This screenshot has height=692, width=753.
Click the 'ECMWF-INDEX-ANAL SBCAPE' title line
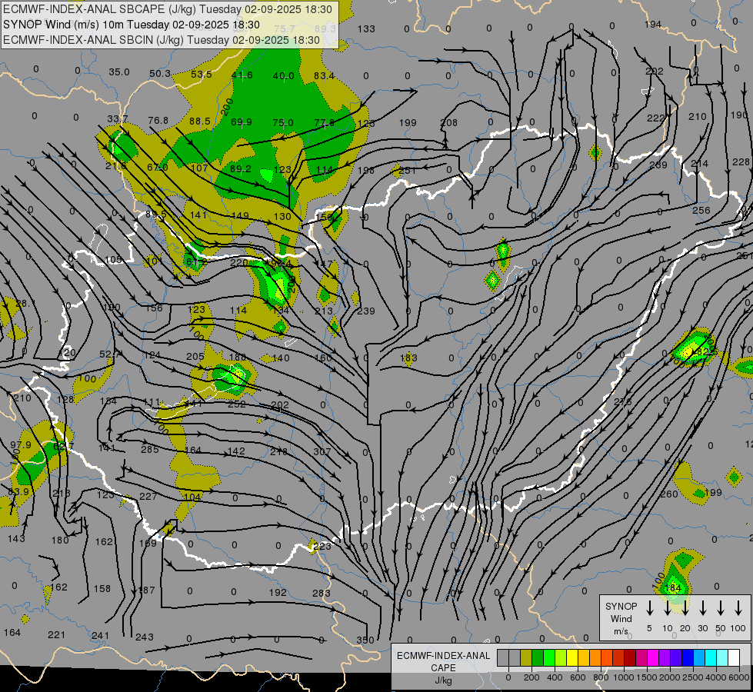[x=167, y=9]
